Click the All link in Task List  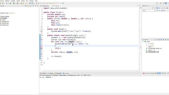point(158,11)
